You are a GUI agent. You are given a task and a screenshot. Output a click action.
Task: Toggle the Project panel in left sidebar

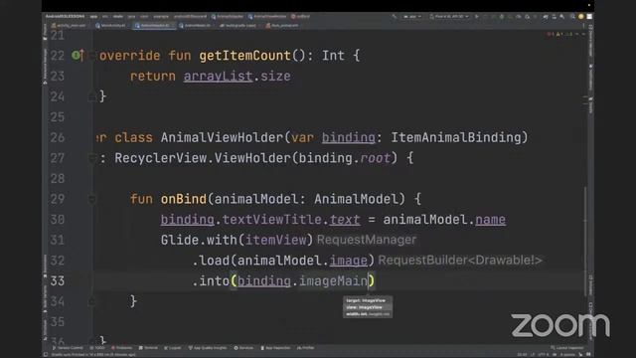[x=45, y=32]
